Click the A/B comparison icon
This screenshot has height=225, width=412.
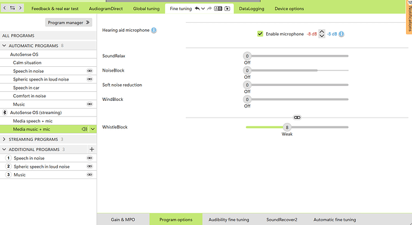click(218, 8)
